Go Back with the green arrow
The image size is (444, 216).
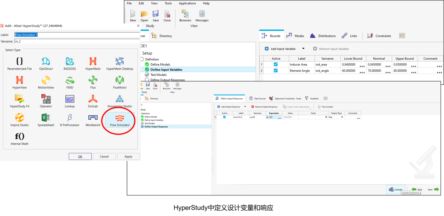tap(416, 189)
